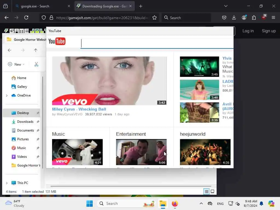Open a new tab with plus button
Screen dimensions: 280x210
coord(141,6)
